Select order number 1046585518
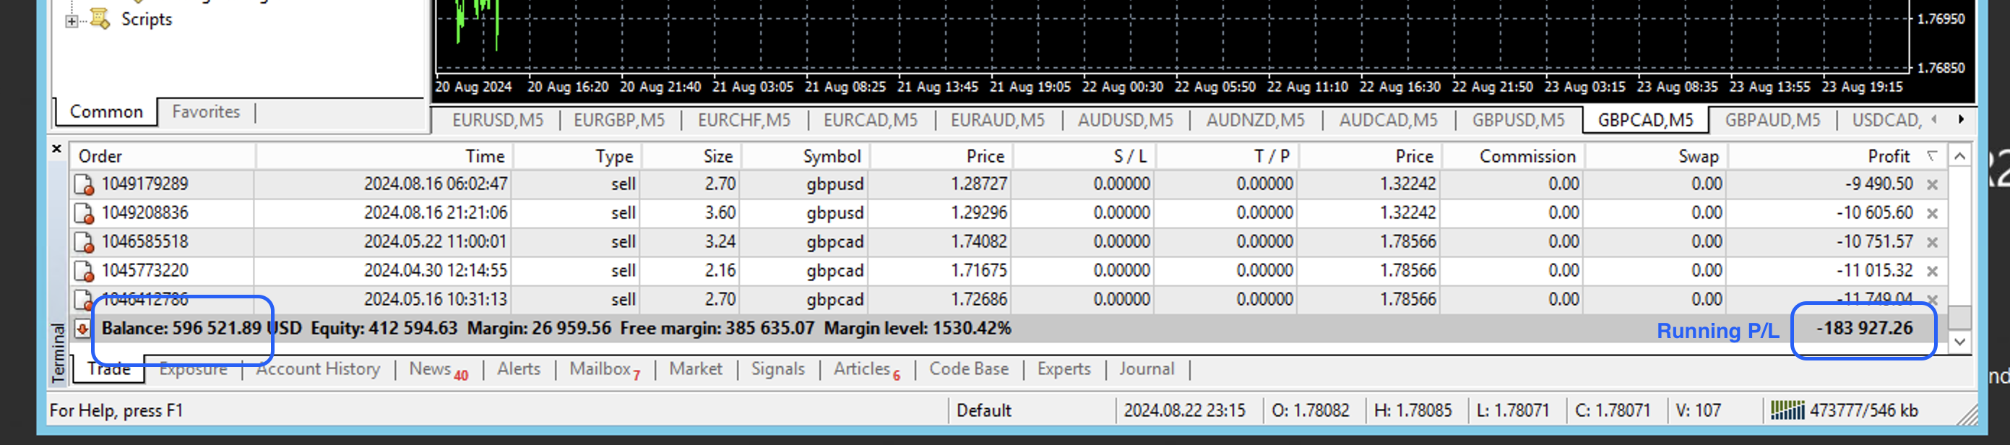Screen dimensions: 2010x445 click(x=145, y=242)
